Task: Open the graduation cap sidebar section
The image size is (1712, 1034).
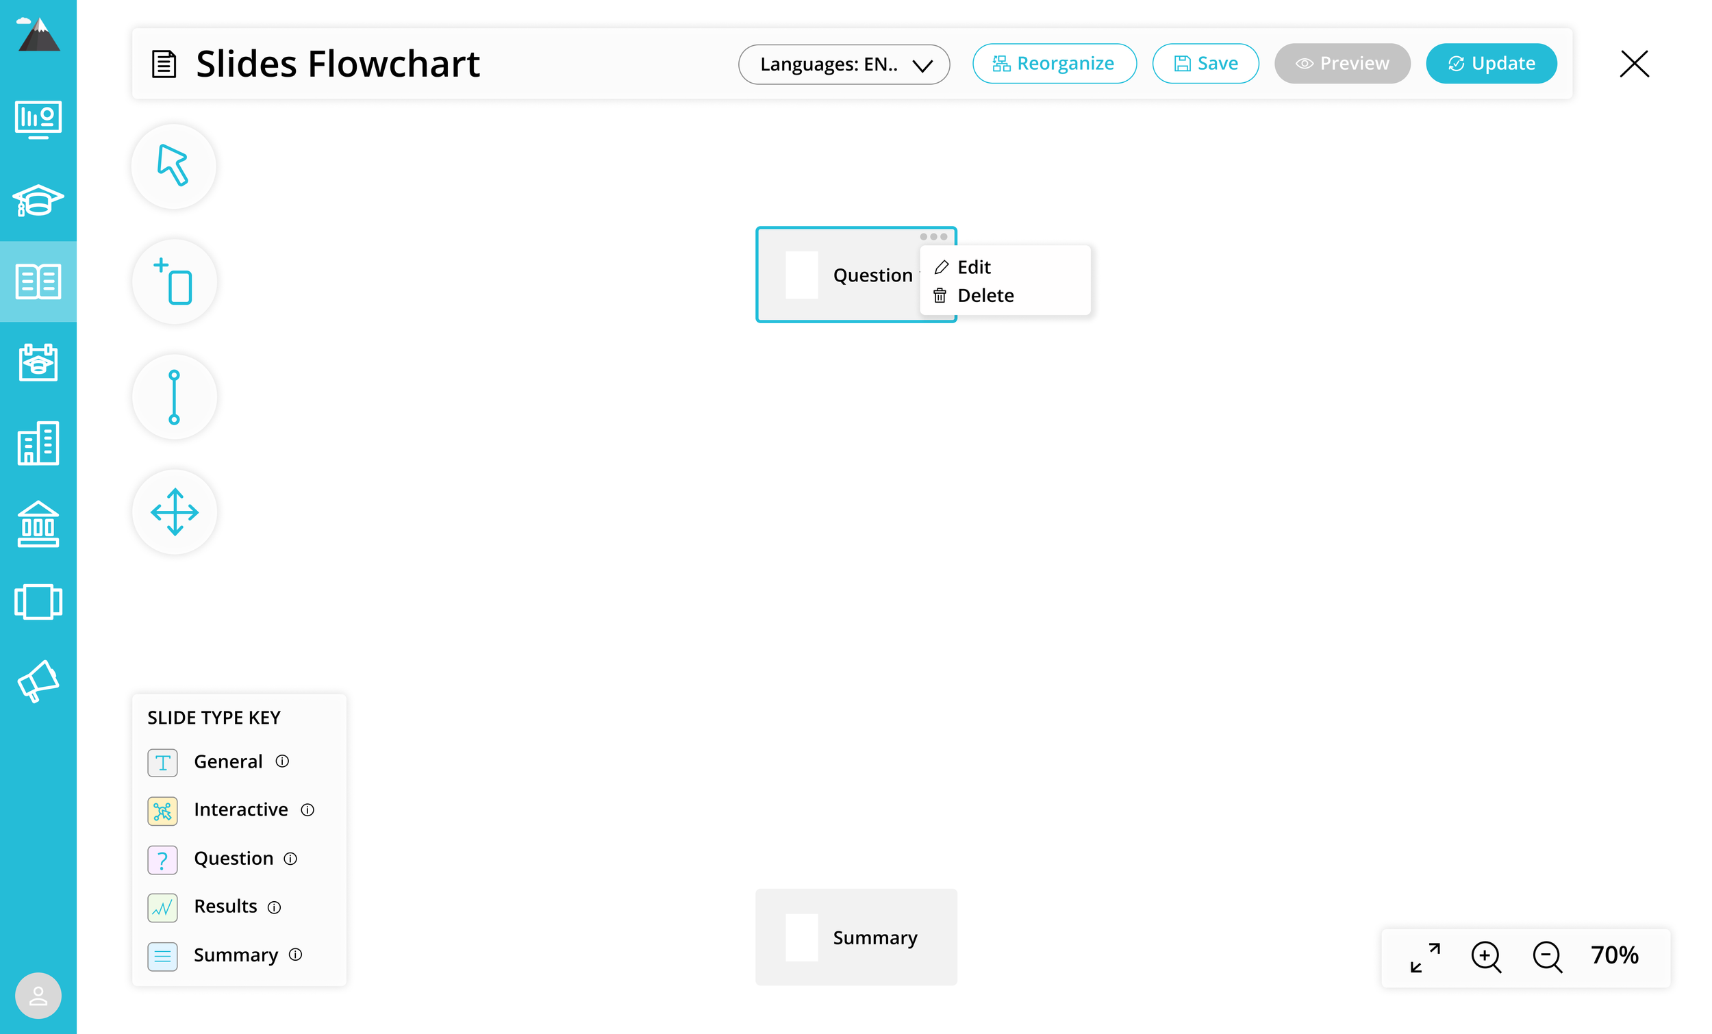Action: click(38, 200)
